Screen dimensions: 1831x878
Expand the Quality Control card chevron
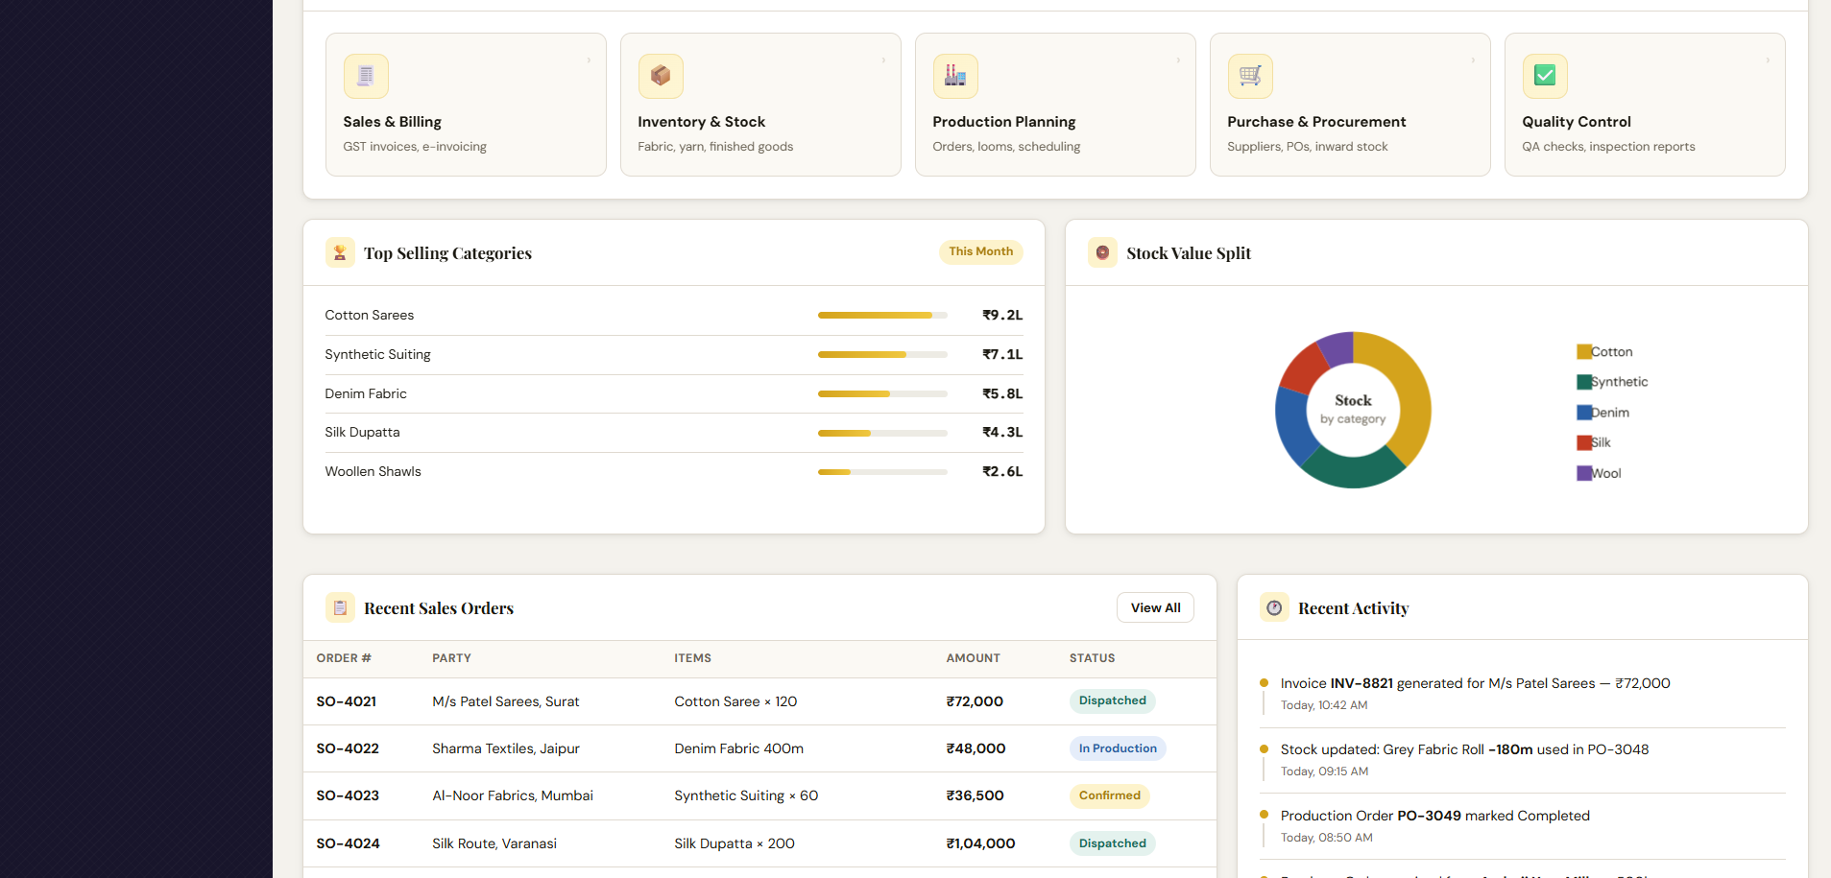(1768, 60)
